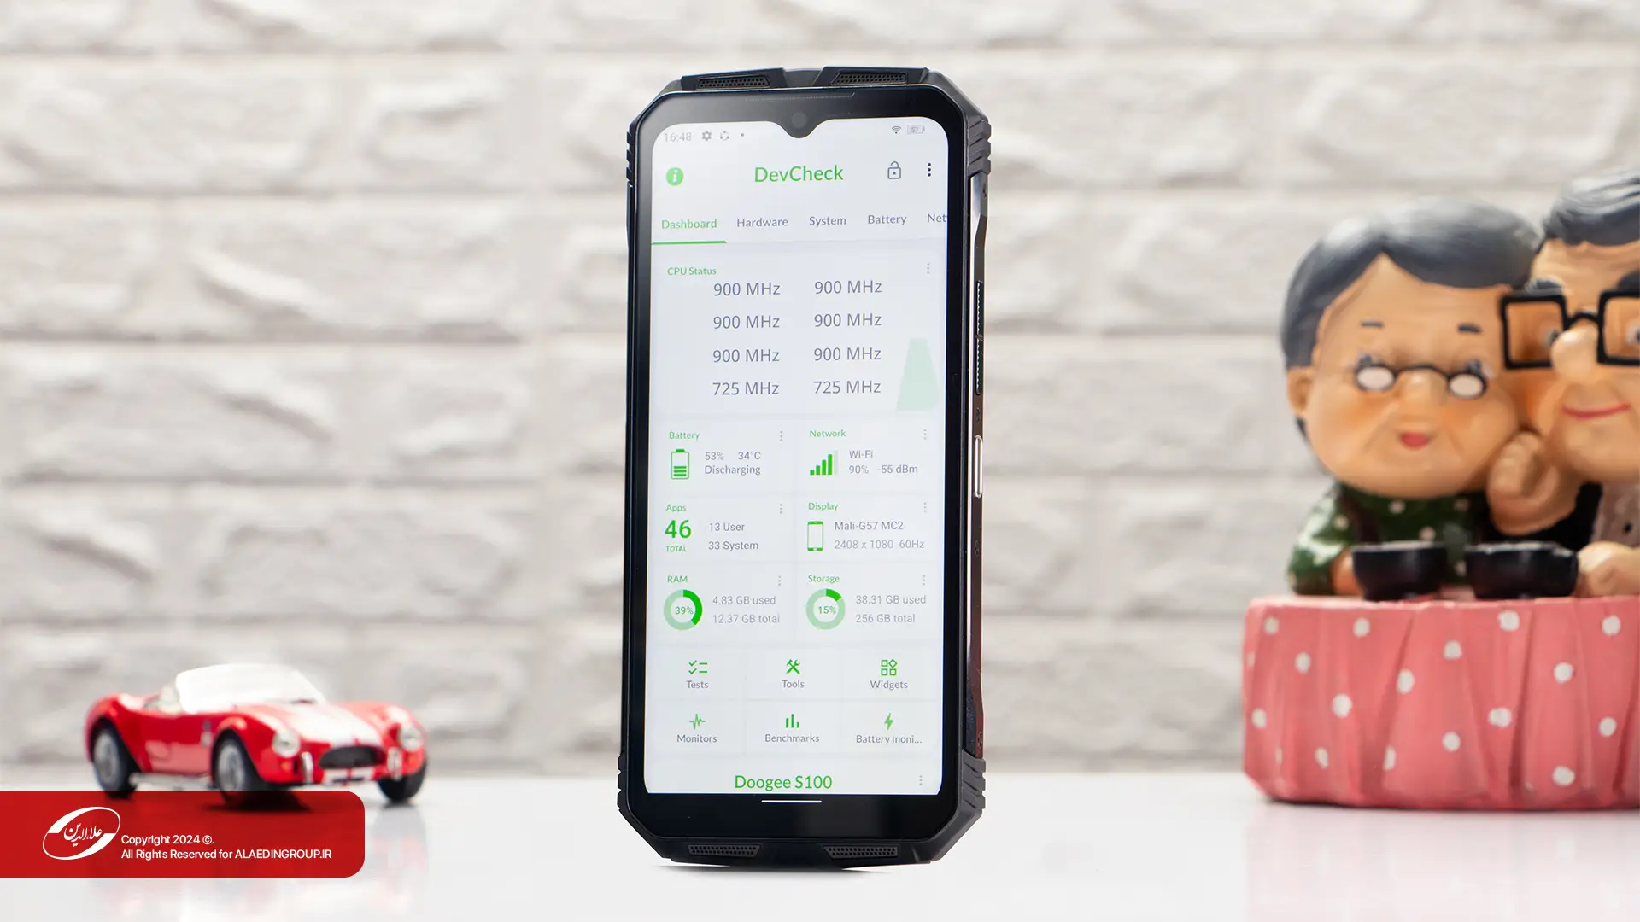
Task: Toggle RAM usage display
Action: pos(780,579)
